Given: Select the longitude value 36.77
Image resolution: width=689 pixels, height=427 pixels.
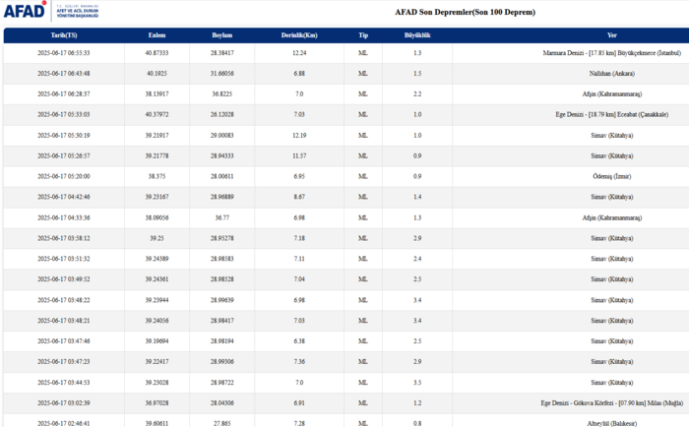Looking at the screenshot, I should [x=221, y=217].
